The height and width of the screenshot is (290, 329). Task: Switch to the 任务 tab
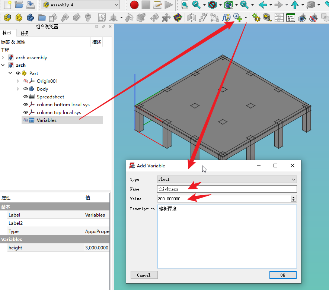click(25, 33)
